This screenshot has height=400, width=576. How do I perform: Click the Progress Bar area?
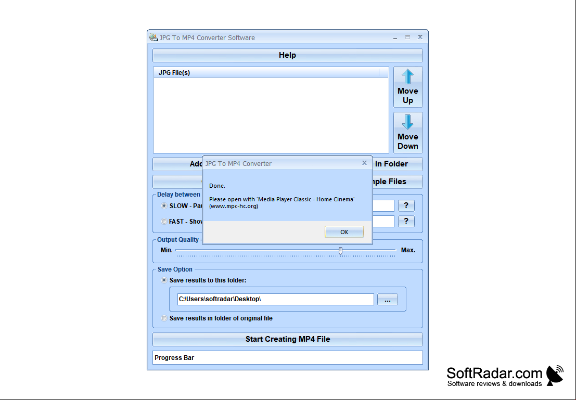click(287, 358)
